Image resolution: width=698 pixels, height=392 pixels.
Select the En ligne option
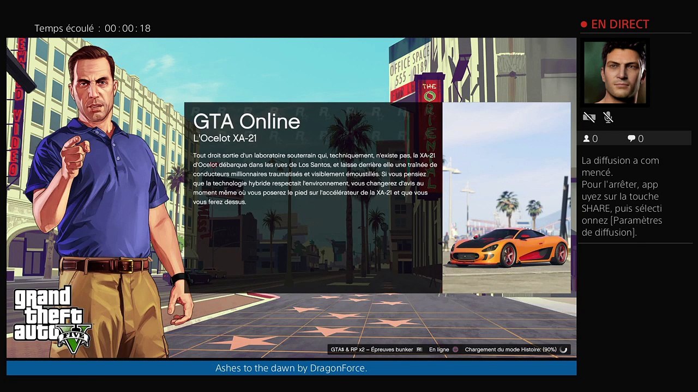[x=439, y=350]
